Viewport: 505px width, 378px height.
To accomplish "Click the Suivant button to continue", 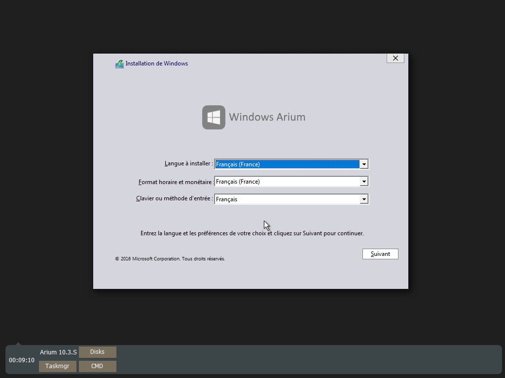I will (x=380, y=254).
